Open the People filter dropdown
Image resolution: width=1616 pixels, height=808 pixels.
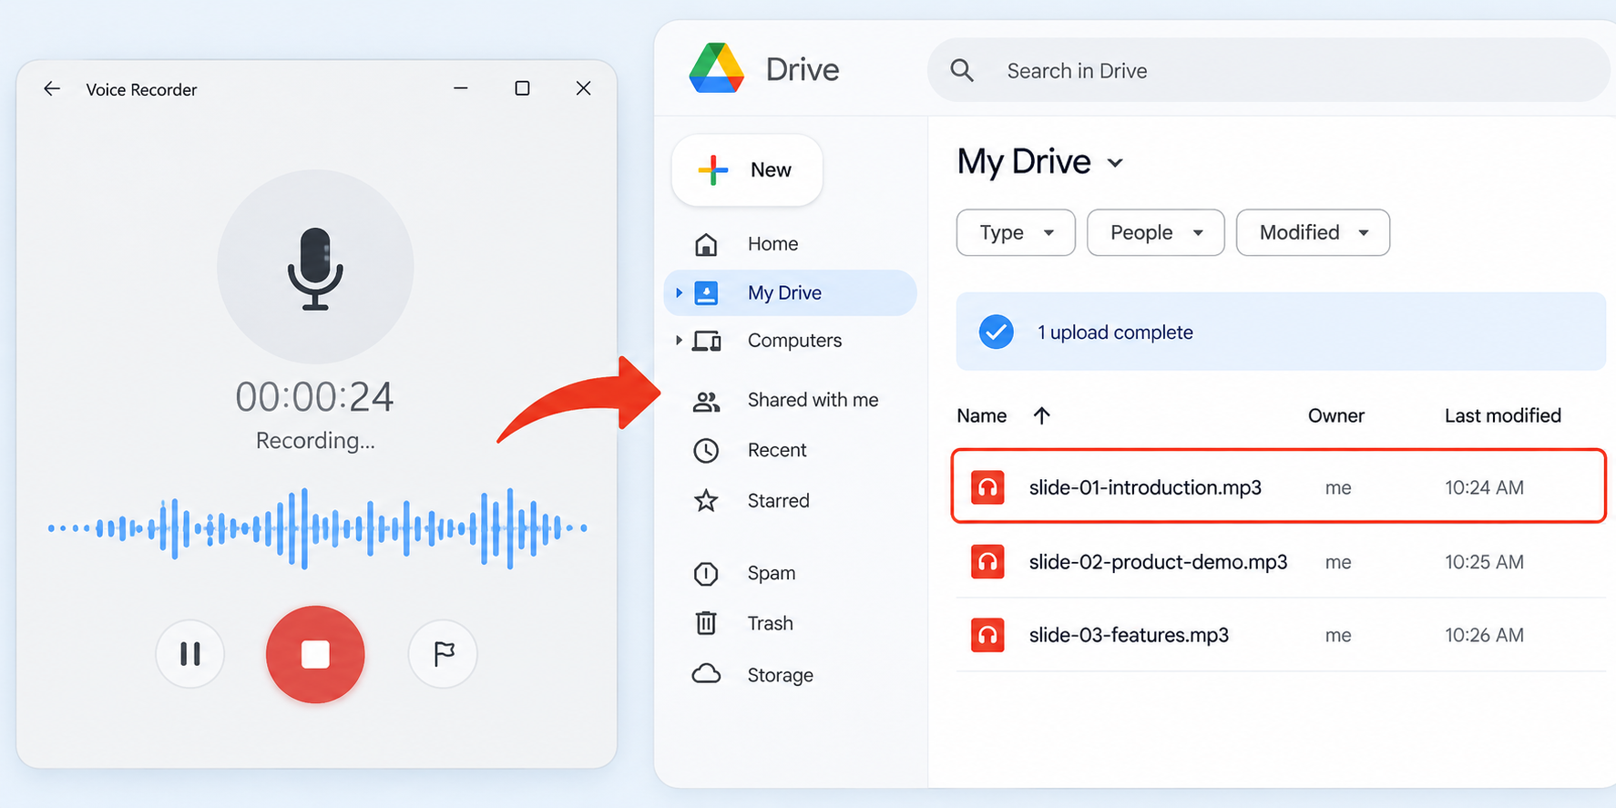(x=1155, y=232)
